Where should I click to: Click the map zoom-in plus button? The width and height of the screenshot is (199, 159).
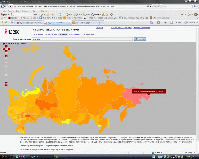(6, 56)
